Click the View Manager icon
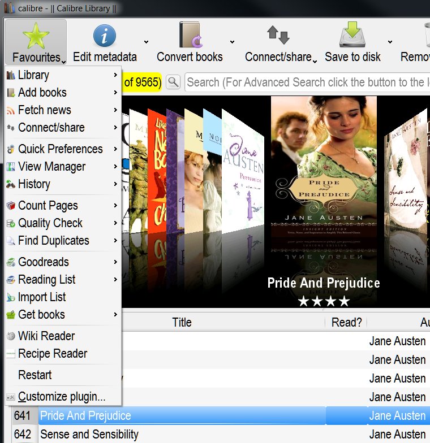This screenshot has width=430, height=443. coord(11,166)
